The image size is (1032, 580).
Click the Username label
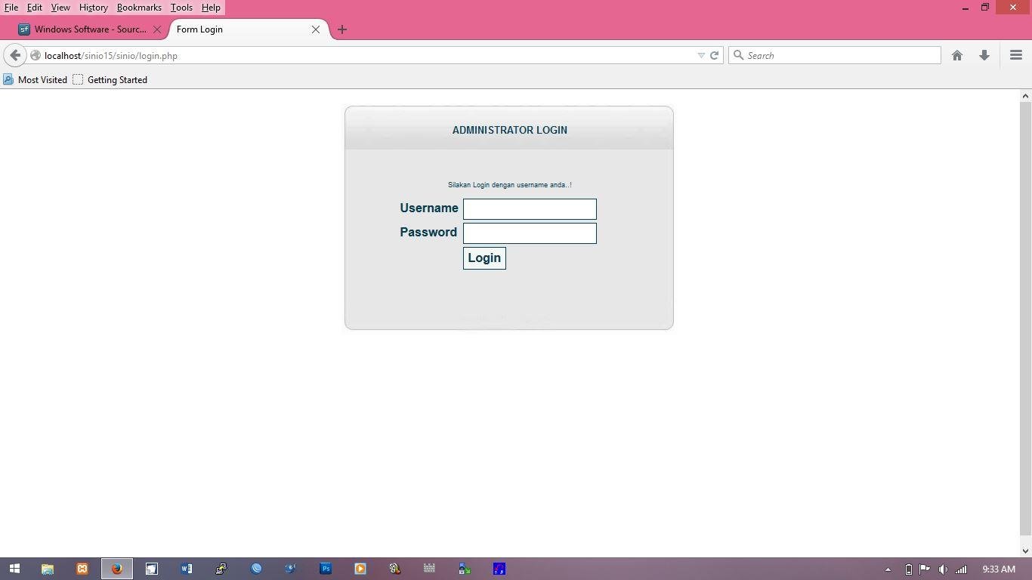click(429, 208)
